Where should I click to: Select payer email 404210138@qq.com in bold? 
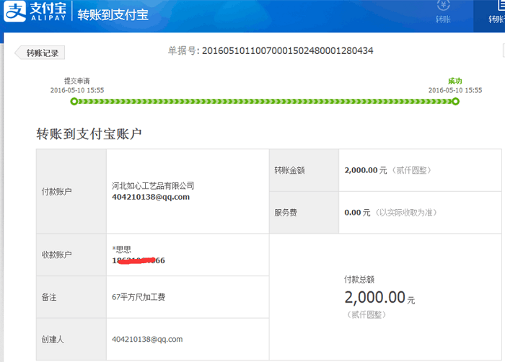tap(151, 197)
